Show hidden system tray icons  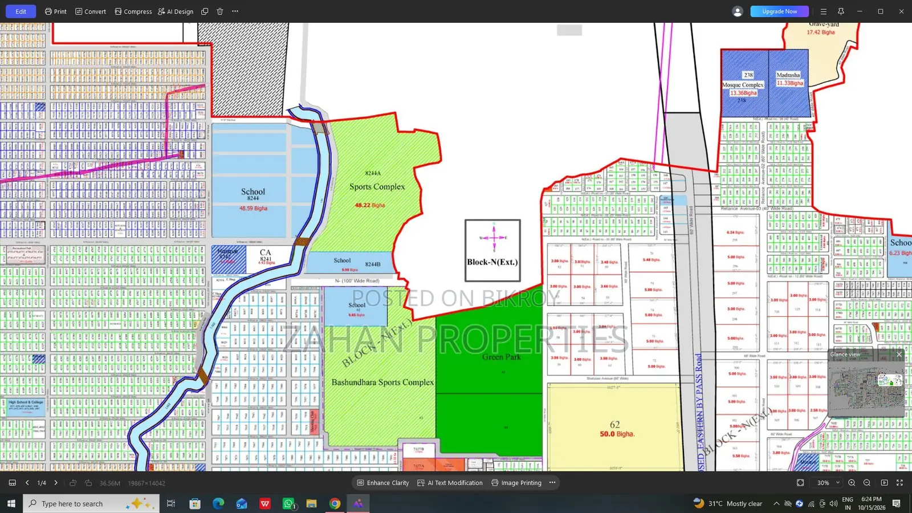[x=776, y=504]
